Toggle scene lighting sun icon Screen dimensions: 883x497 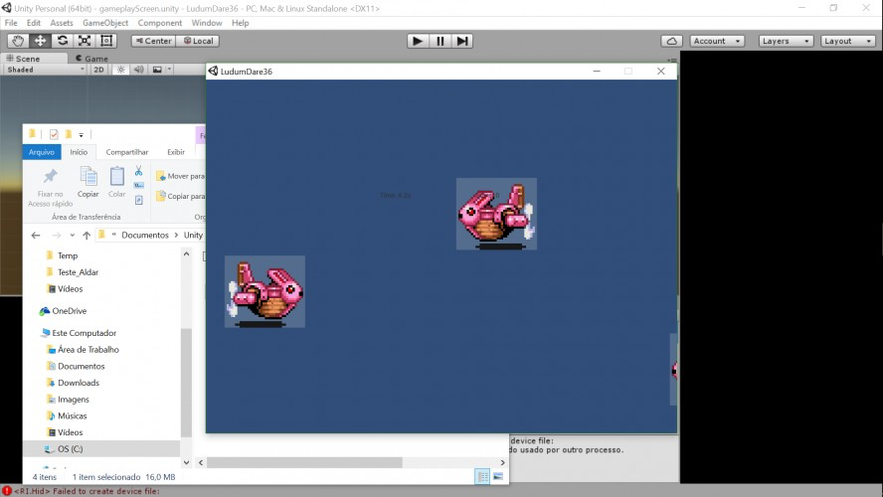[120, 70]
